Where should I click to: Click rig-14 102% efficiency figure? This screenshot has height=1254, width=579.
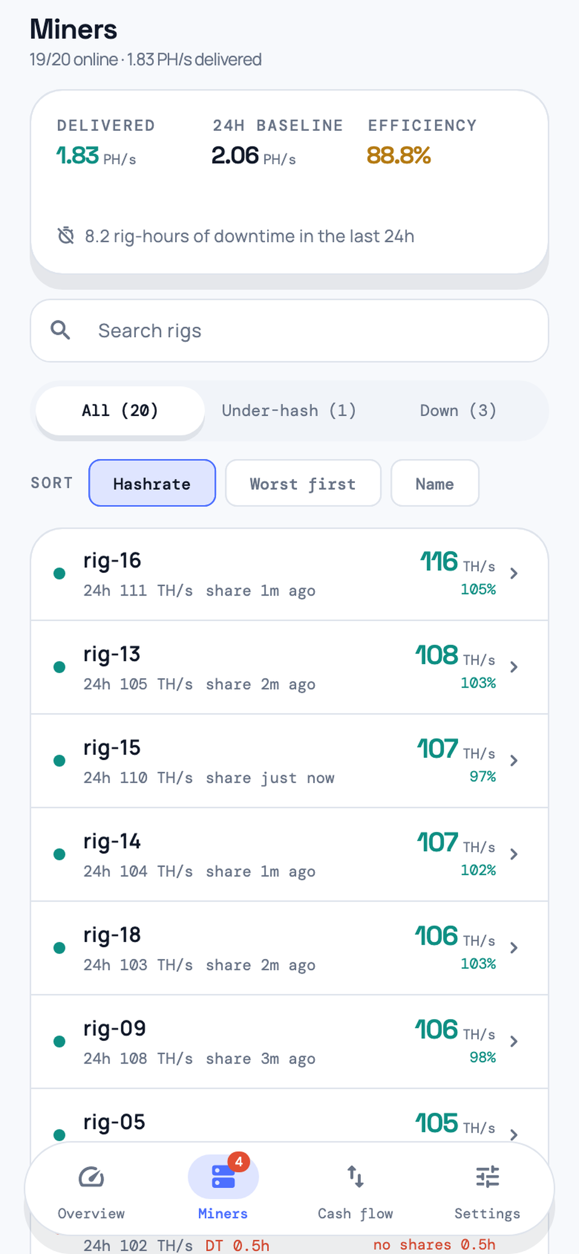478,870
